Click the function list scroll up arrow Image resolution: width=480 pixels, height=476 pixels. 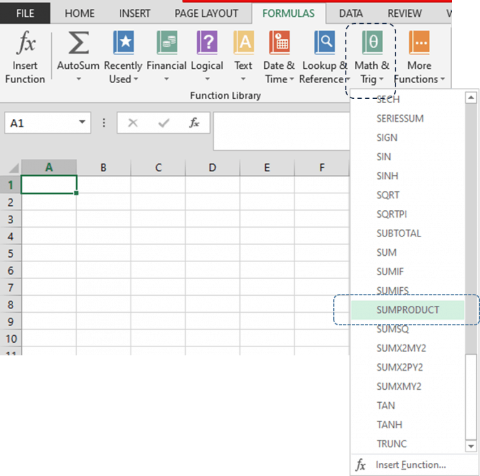tap(471, 98)
